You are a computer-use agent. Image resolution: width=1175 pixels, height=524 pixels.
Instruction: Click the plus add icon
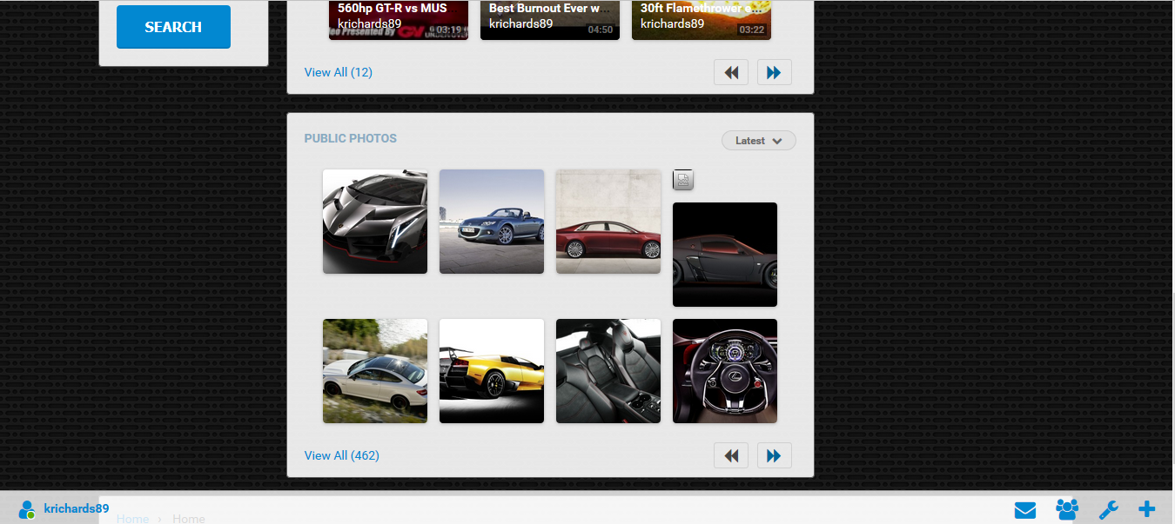(x=1147, y=509)
